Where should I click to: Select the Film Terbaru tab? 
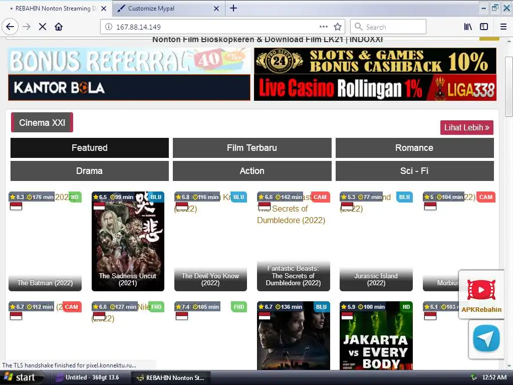pos(252,148)
